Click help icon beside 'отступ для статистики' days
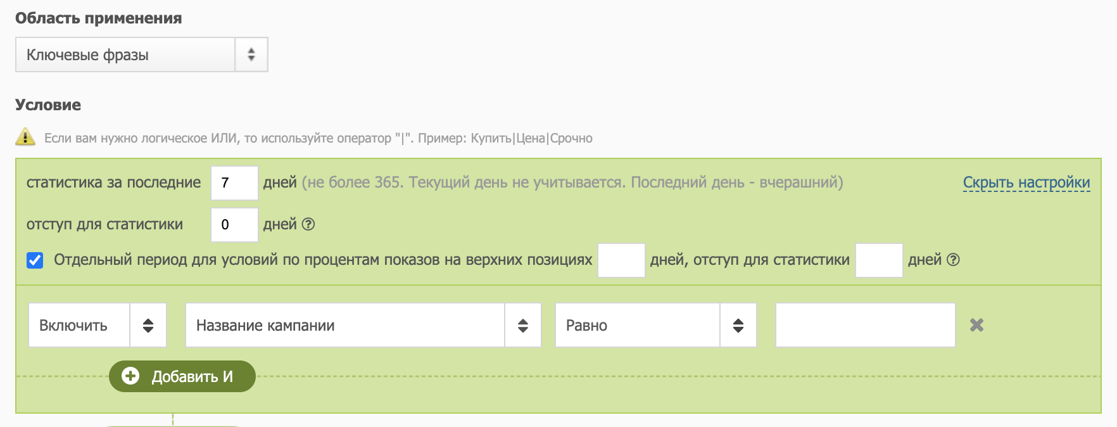Image resolution: width=1117 pixels, height=427 pixels. (x=308, y=224)
